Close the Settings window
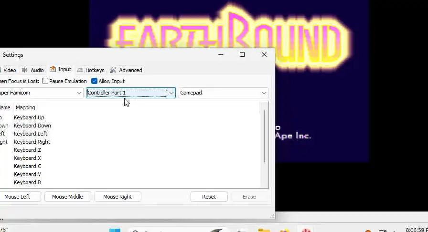The width and height of the screenshot is (428, 232). click(x=264, y=54)
